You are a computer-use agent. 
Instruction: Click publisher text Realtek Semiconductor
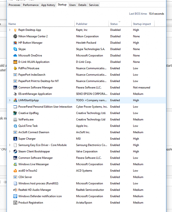[x=90, y=190]
